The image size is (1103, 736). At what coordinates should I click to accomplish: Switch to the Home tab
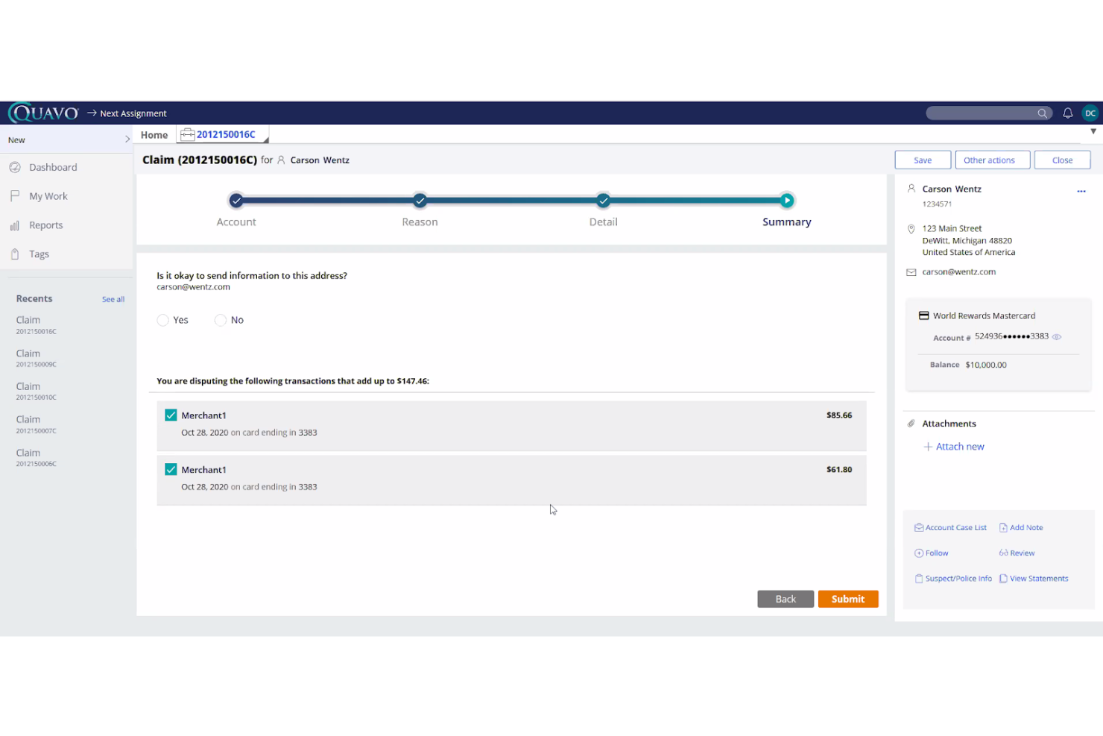point(154,134)
